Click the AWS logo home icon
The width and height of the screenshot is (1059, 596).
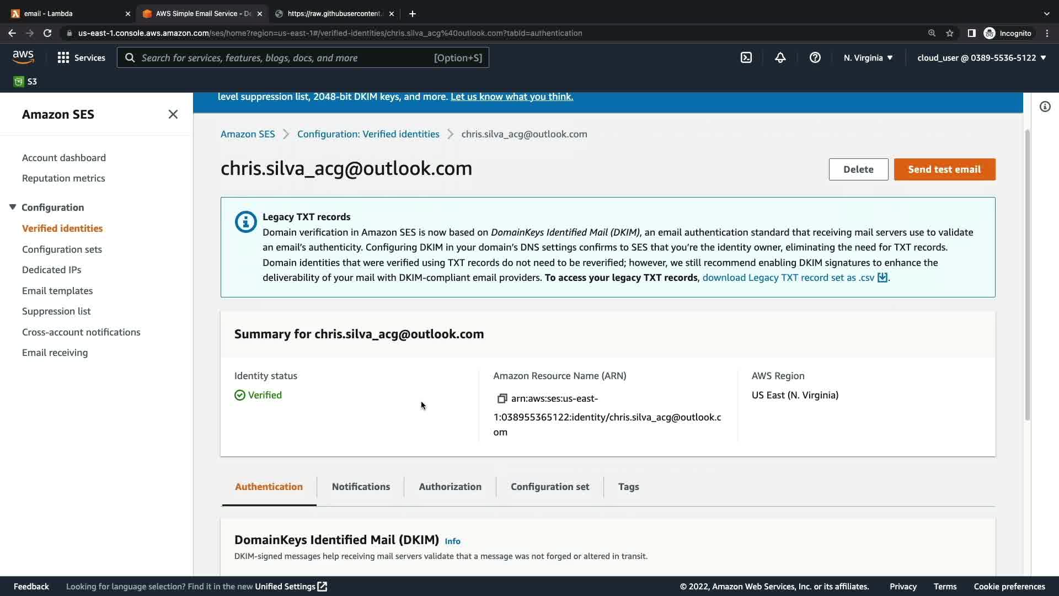click(23, 57)
